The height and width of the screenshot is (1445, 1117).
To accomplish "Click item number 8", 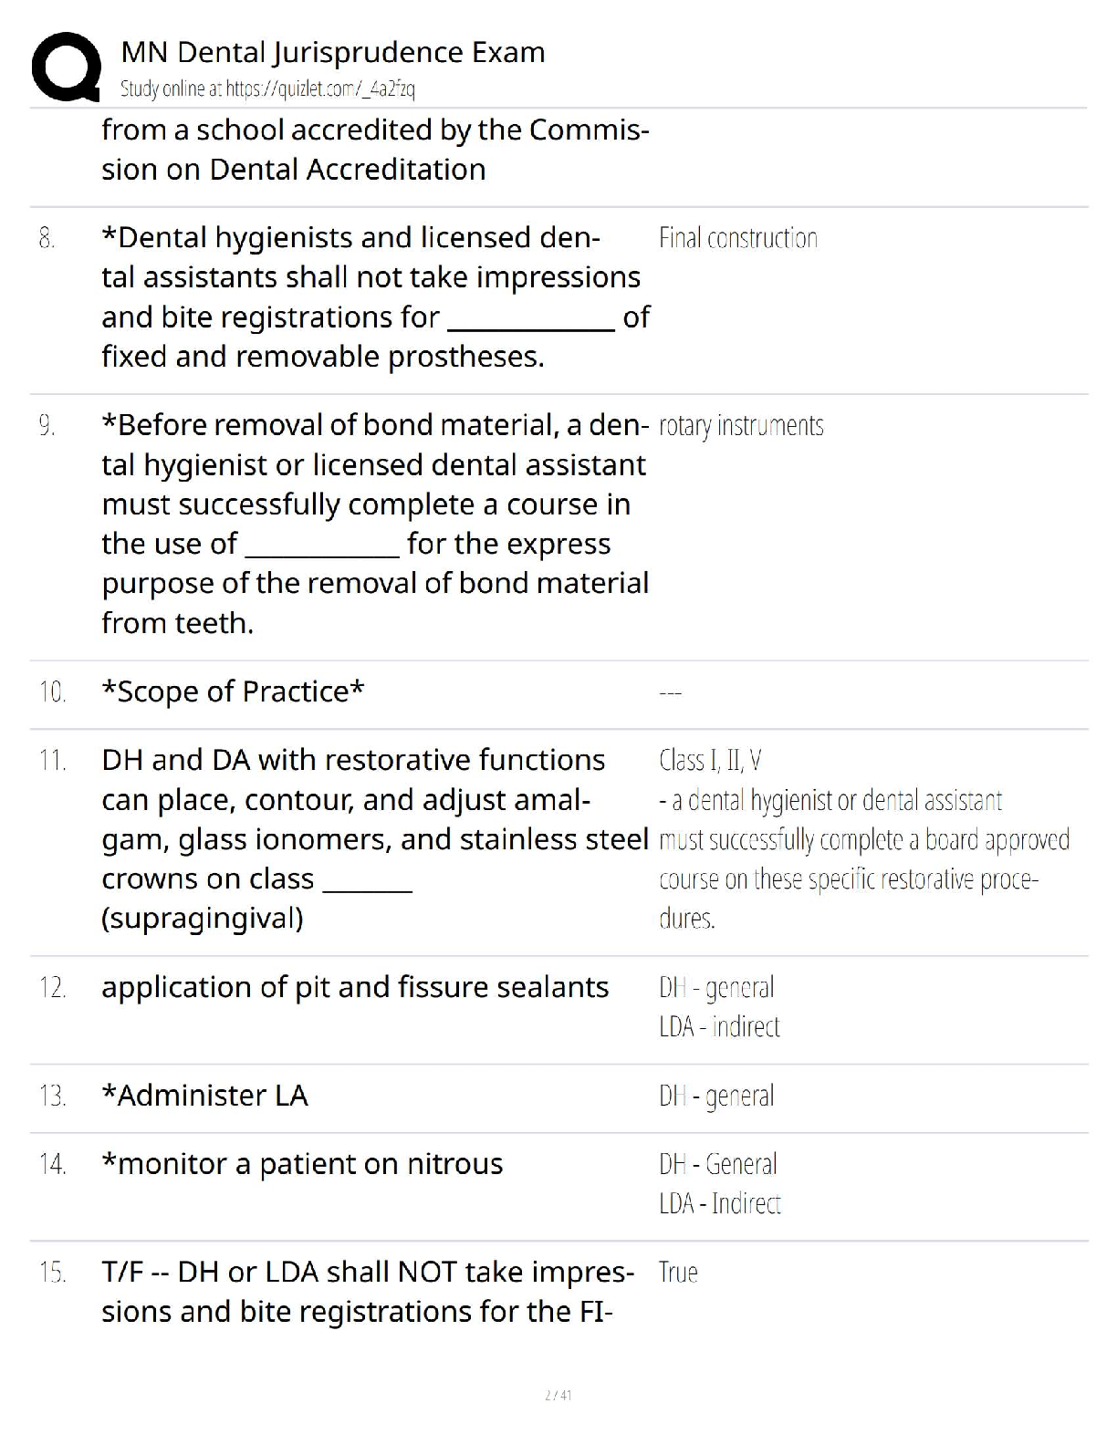I will 47,239.
